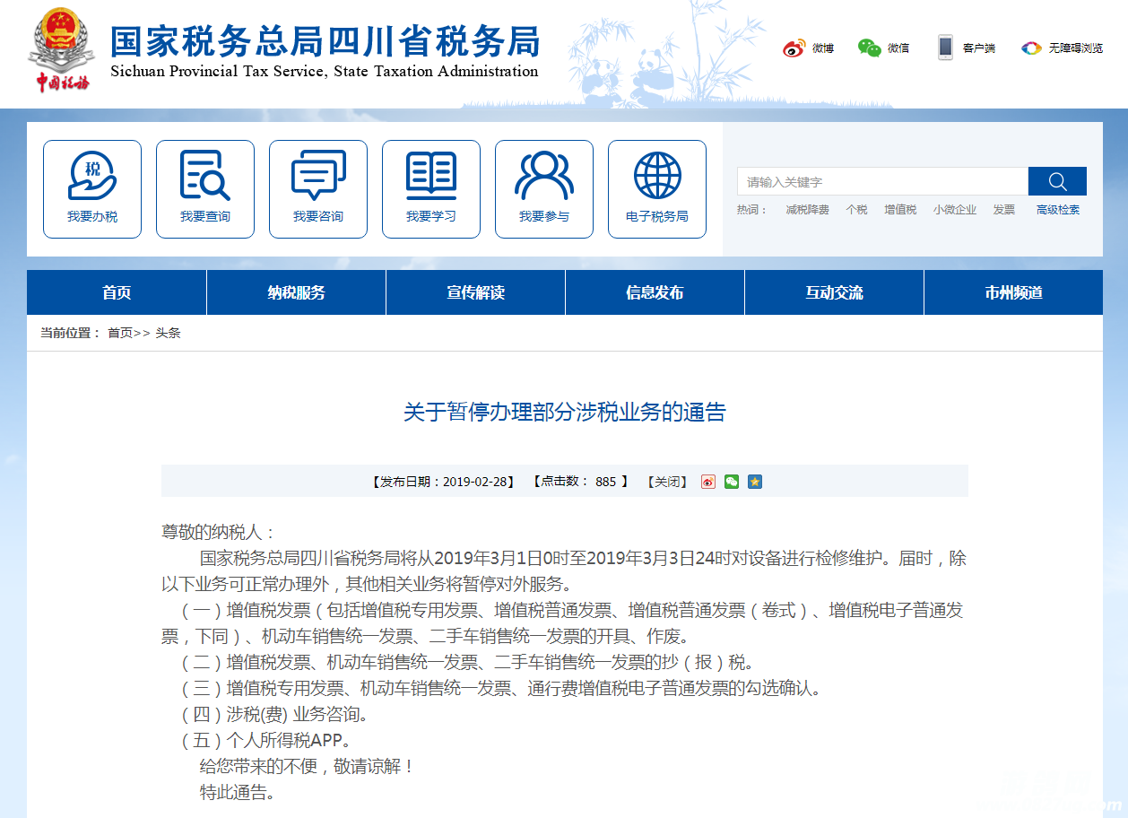Open the 我要学习 book icon

point(431,189)
